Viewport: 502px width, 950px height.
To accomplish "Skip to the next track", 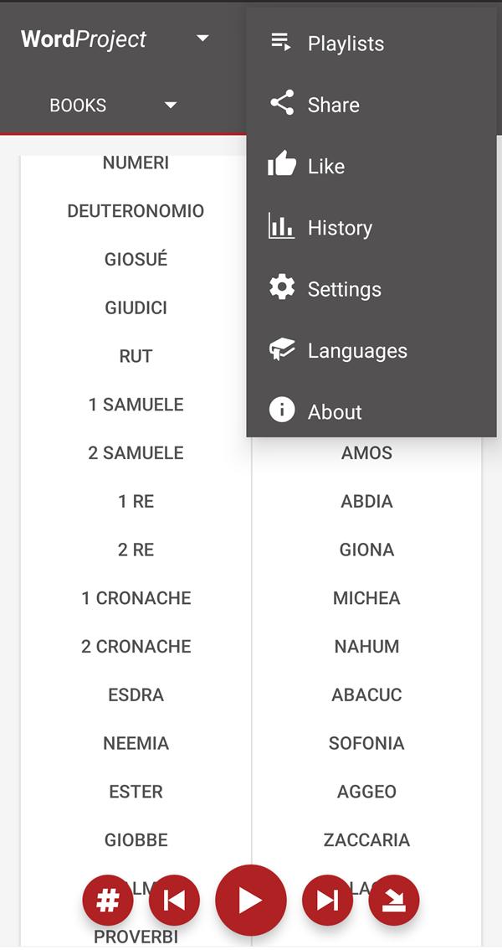I will pos(327,900).
